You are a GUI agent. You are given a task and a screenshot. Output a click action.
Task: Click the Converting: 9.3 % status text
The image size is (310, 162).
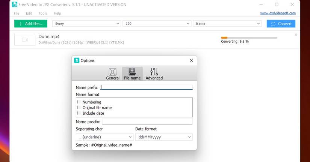[235, 41]
